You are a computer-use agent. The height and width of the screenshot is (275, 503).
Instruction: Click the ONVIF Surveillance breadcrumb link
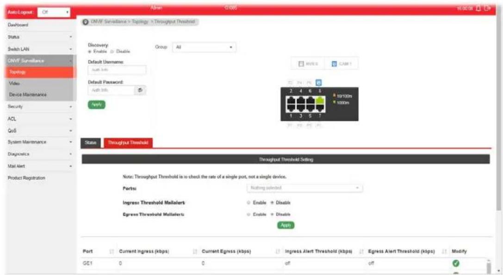pos(108,22)
